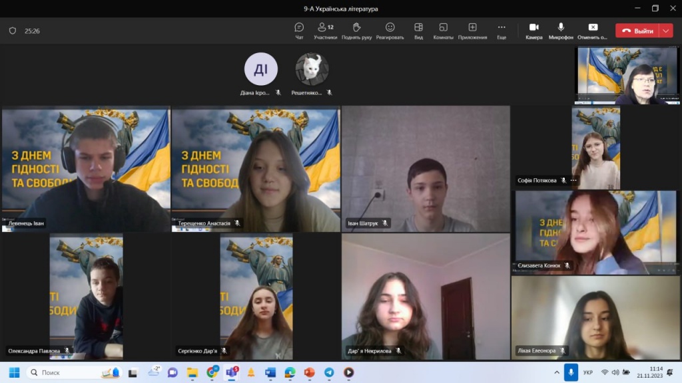
Task: Open the Комнаты breakout rooms
Action: [443, 31]
